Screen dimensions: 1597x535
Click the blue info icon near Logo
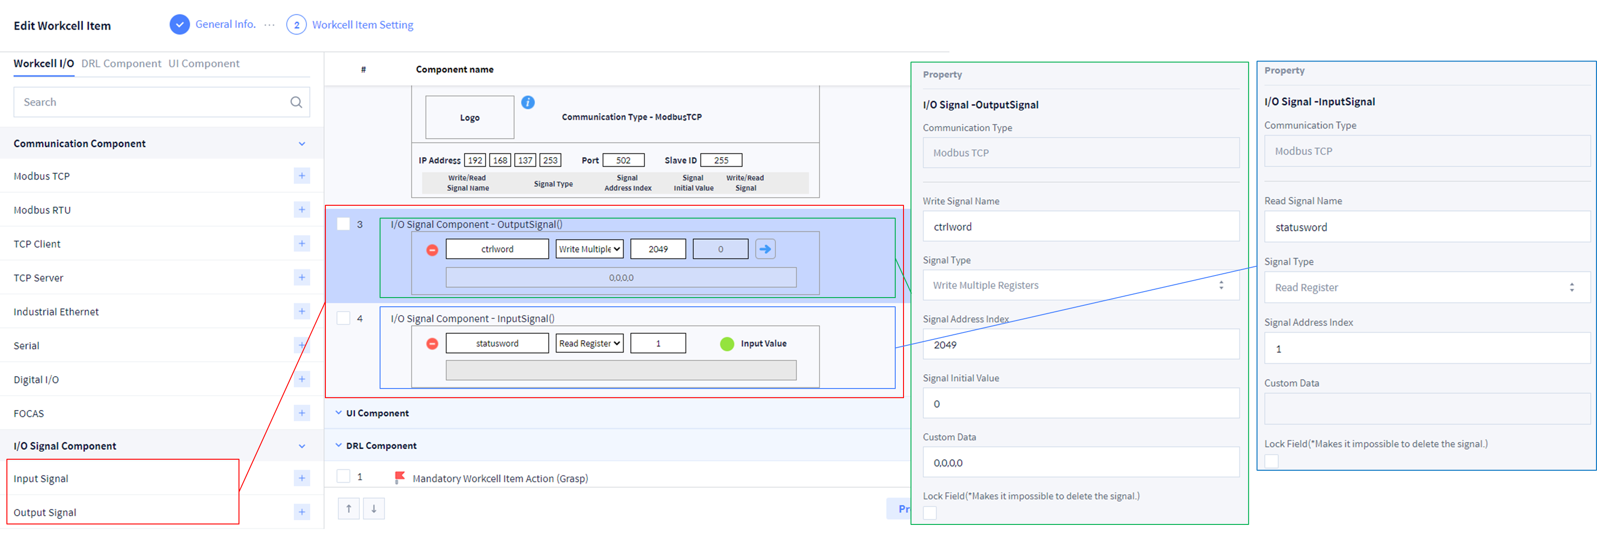(528, 102)
